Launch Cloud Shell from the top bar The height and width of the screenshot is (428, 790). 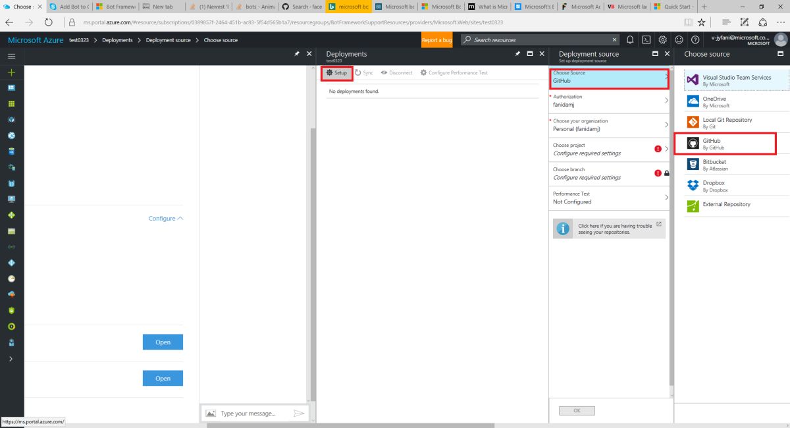[x=646, y=40]
